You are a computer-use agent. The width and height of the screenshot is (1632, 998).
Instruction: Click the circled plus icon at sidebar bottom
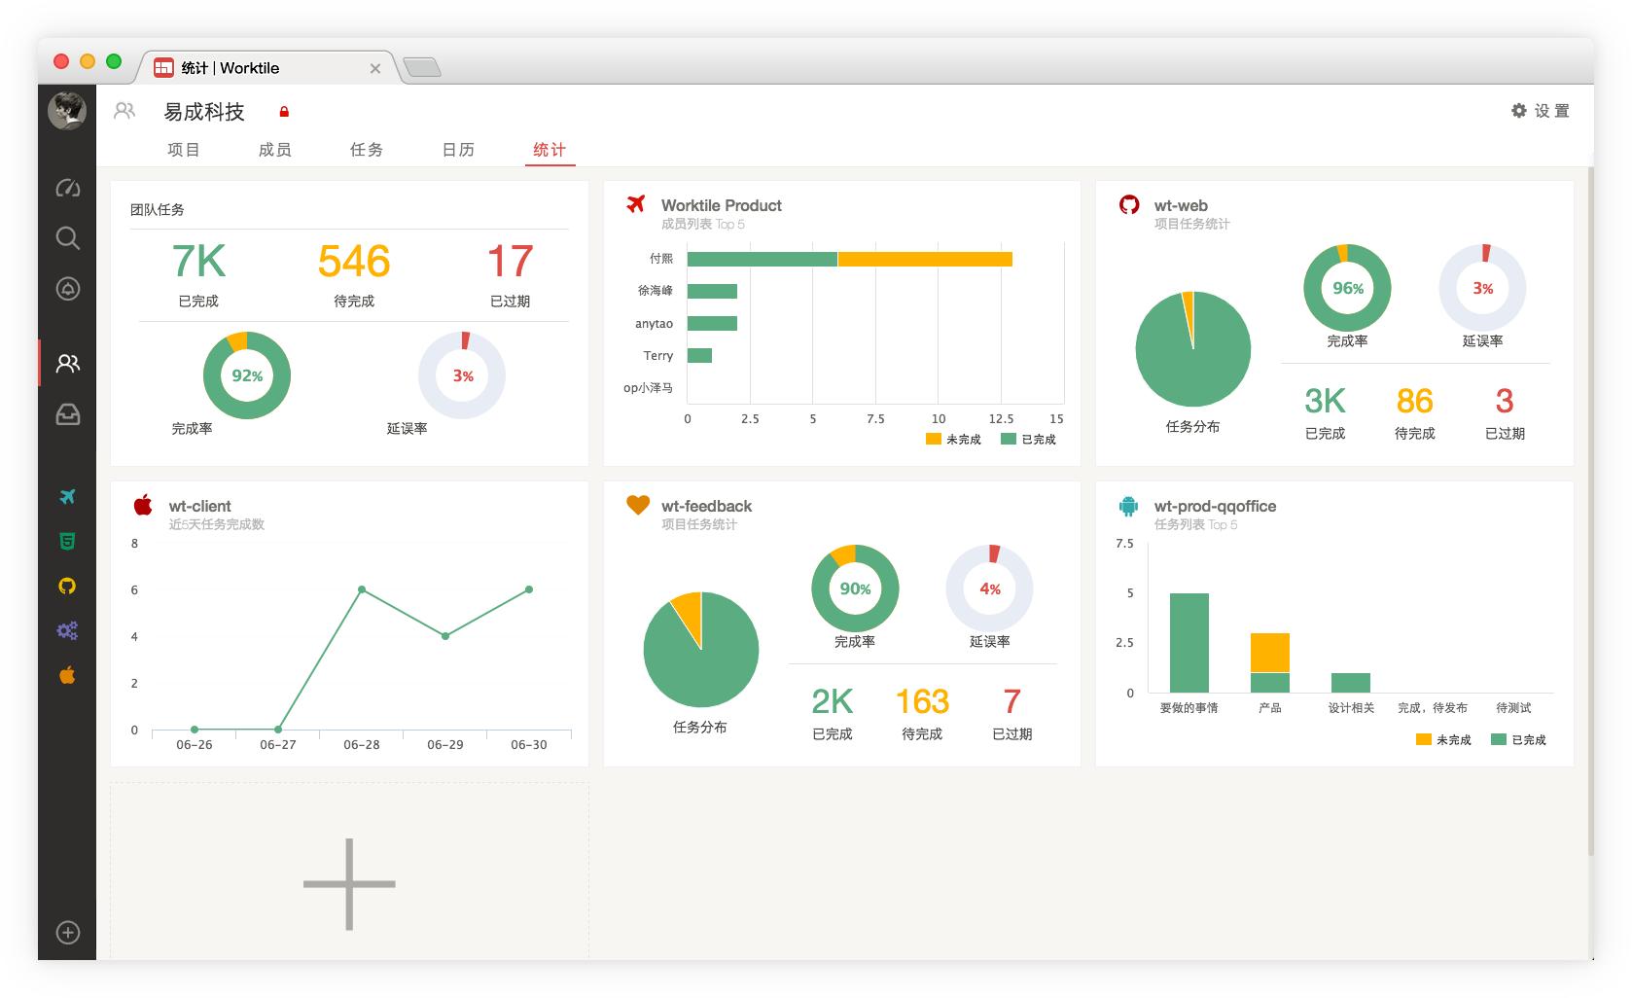pos(67,933)
